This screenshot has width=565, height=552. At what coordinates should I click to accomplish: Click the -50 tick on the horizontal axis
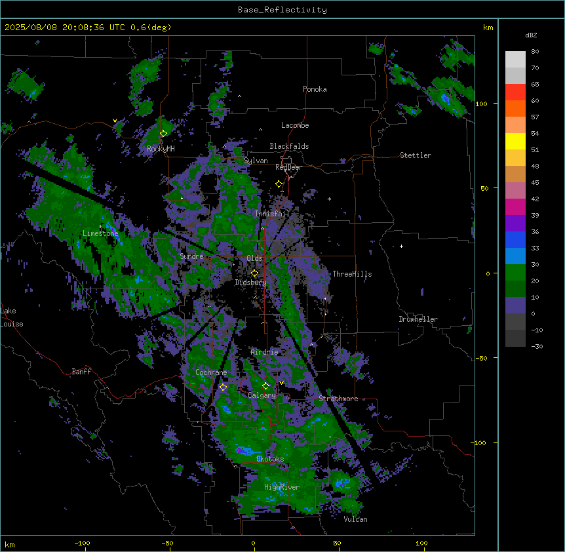click(x=167, y=543)
